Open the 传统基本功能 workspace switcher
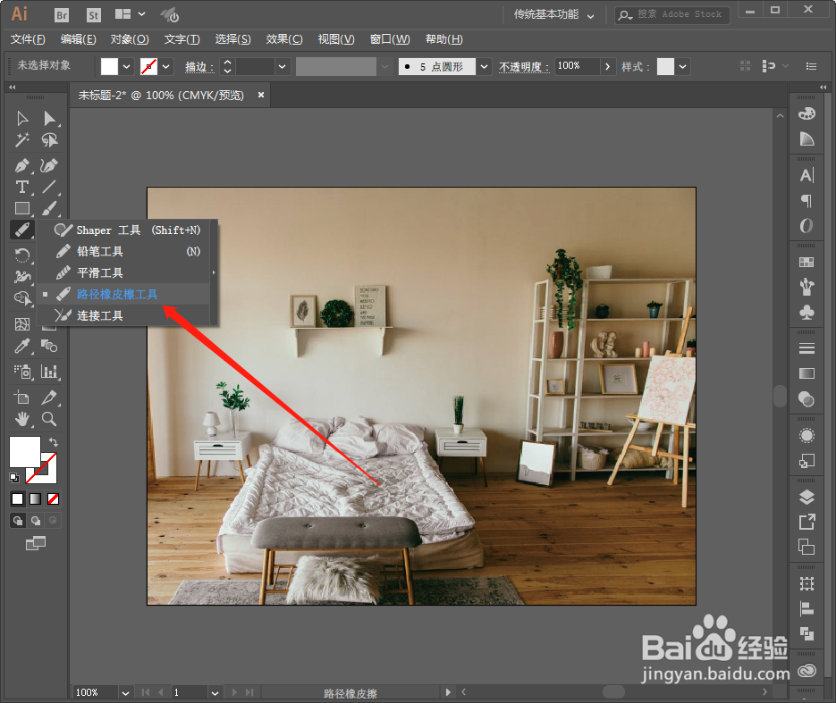Image resolution: width=836 pixels, height=703 pixels. point(553,15)
